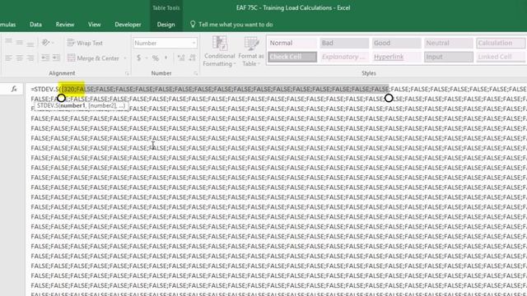
Task: Click the top align icon
Action: point(9,42)
